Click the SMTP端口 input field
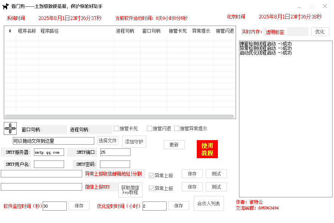The image size is (334, 223). [115, 152]
